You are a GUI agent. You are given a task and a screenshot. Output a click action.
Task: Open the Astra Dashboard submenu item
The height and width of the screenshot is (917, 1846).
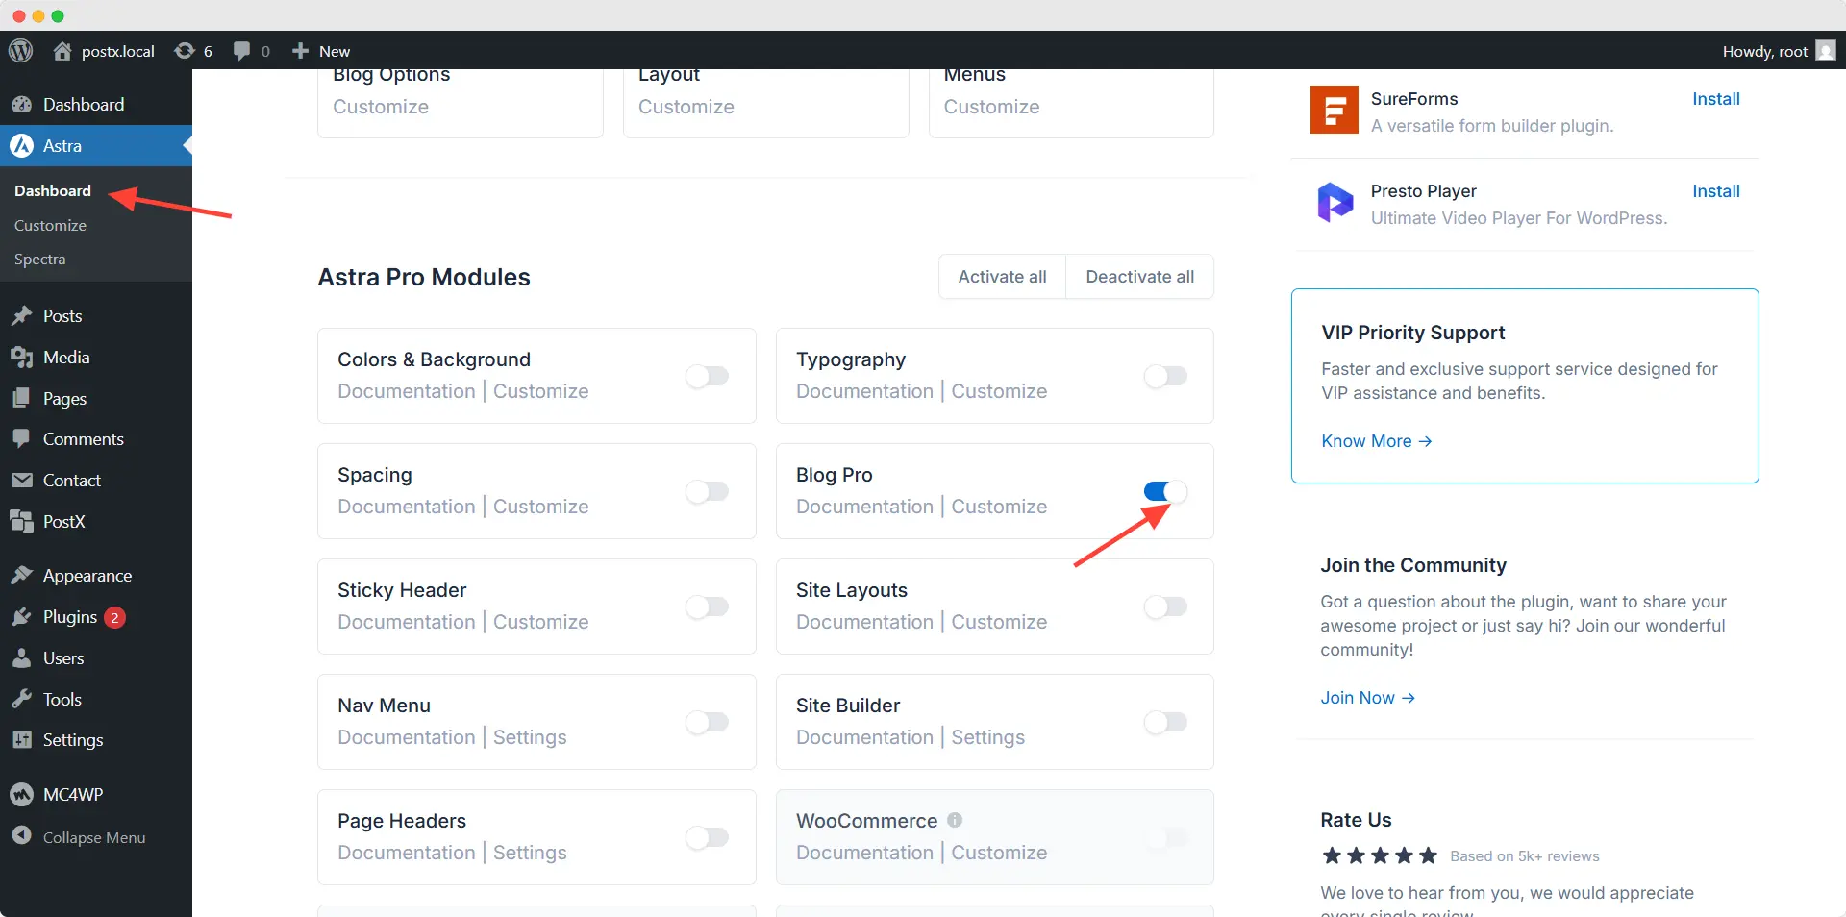point(53,190)
